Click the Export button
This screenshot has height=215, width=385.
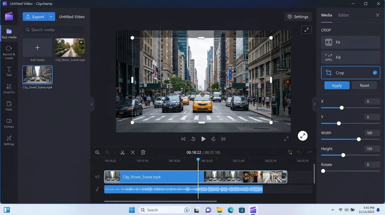click(35, 17)
